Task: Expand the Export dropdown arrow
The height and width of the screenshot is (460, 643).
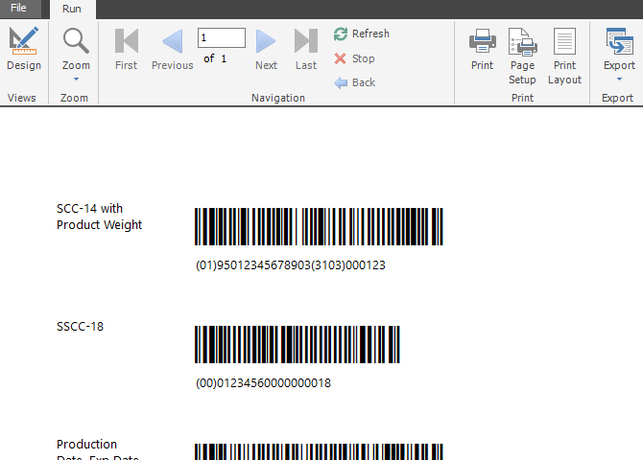Action: 619,79
